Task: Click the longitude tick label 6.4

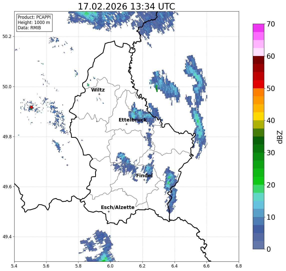Action: pyautogui.click(x=175, y=266)
